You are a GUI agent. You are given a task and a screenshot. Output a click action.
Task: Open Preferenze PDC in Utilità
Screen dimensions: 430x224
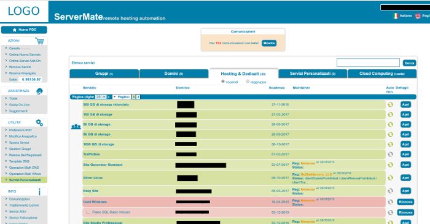[x=20, y=130]
